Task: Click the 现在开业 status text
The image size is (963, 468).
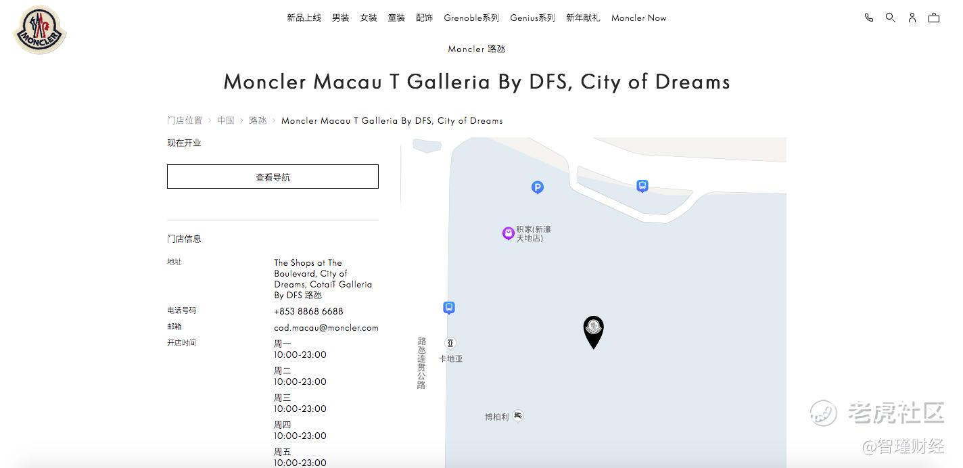Action: click(x=184, y=143)
